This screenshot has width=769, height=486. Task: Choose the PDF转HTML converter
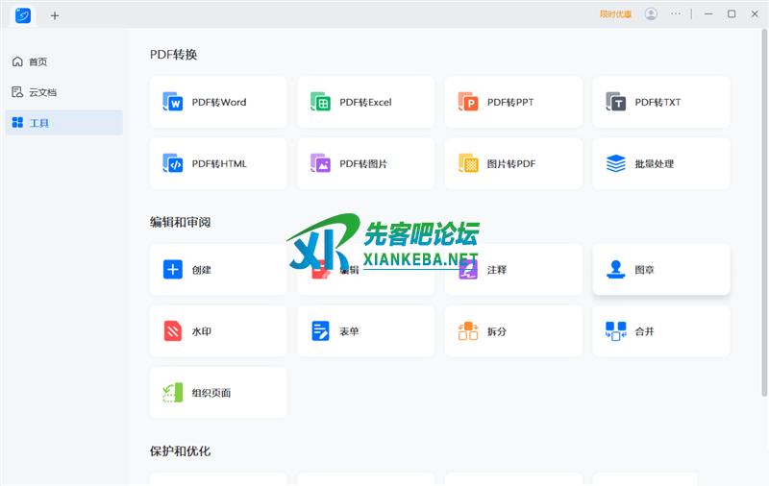[218, 164]
